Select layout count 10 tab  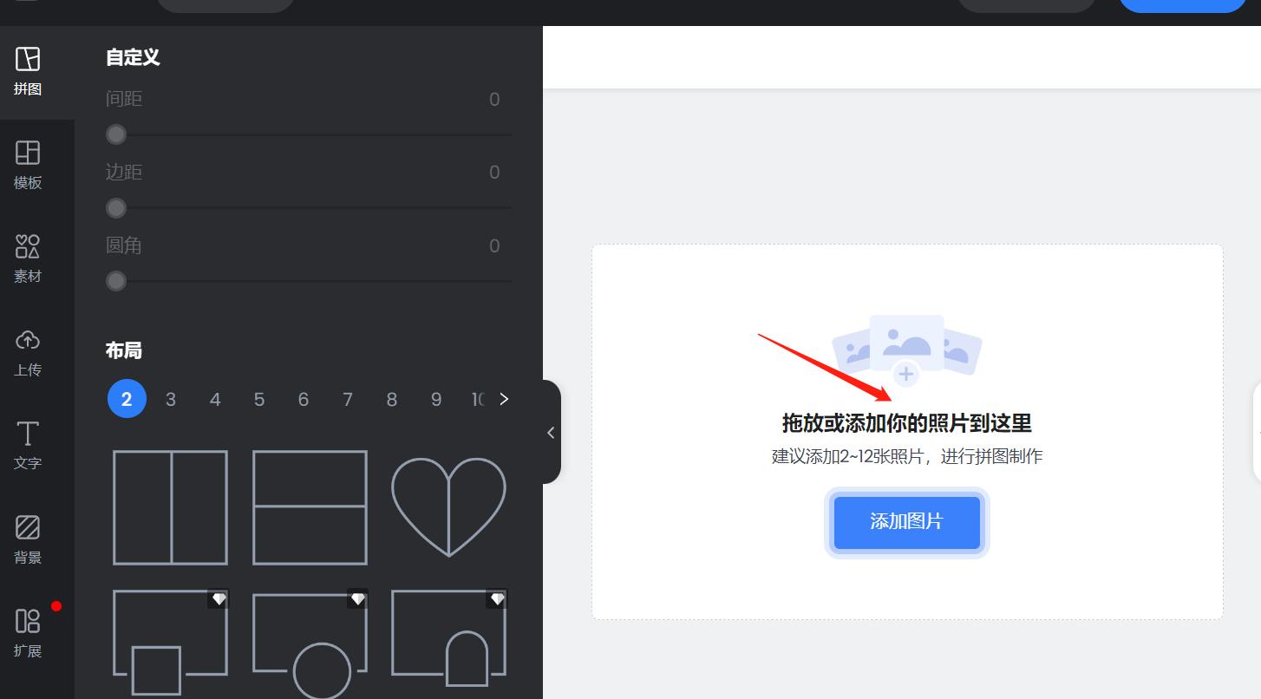[x=478, y=399]
